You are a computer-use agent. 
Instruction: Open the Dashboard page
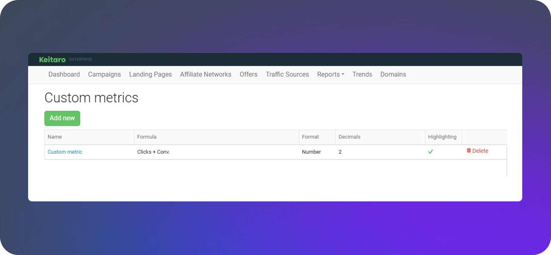tap(64, 75)
